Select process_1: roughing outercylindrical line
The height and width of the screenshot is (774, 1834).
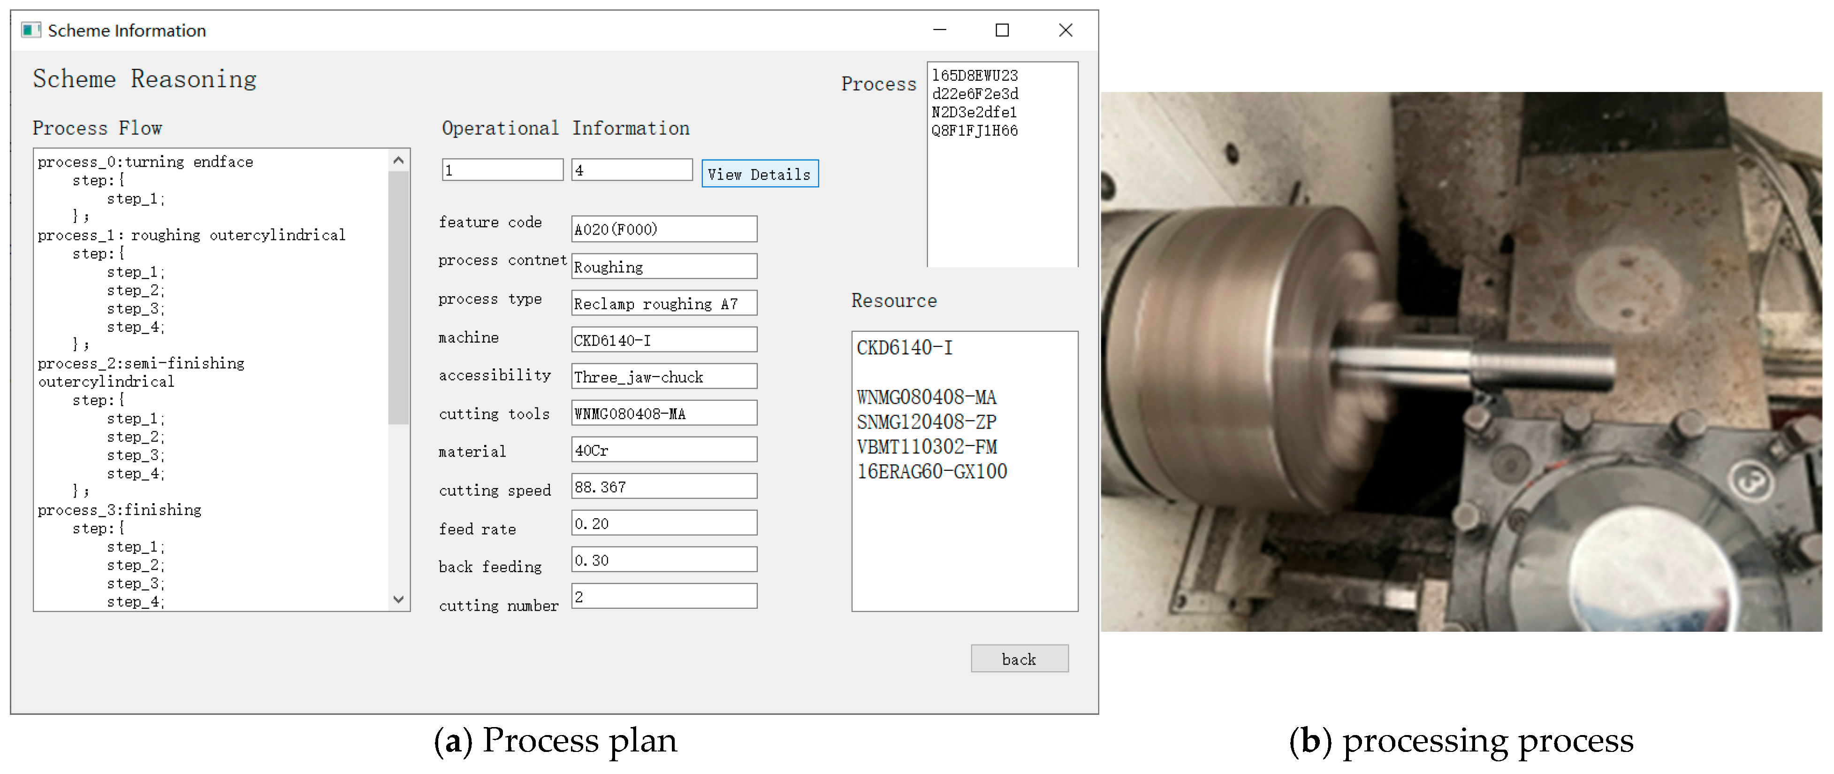coord(191,235)
